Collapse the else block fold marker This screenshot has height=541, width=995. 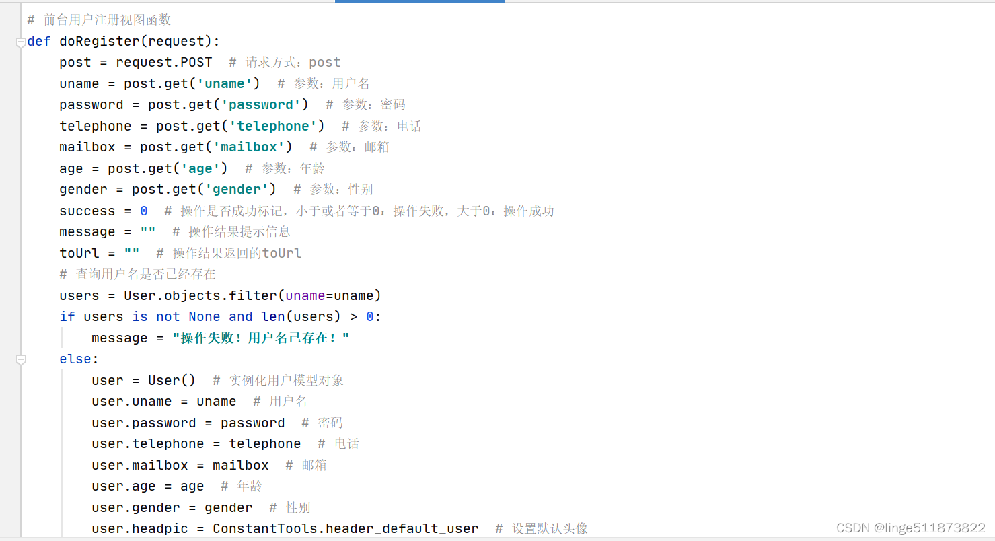21,360
